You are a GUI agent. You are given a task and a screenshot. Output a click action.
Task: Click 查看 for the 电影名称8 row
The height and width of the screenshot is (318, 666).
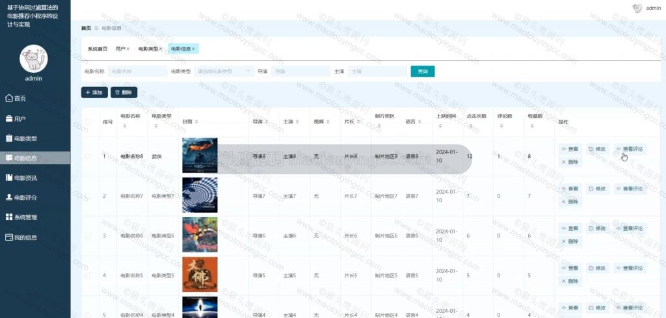click(570, 149)
